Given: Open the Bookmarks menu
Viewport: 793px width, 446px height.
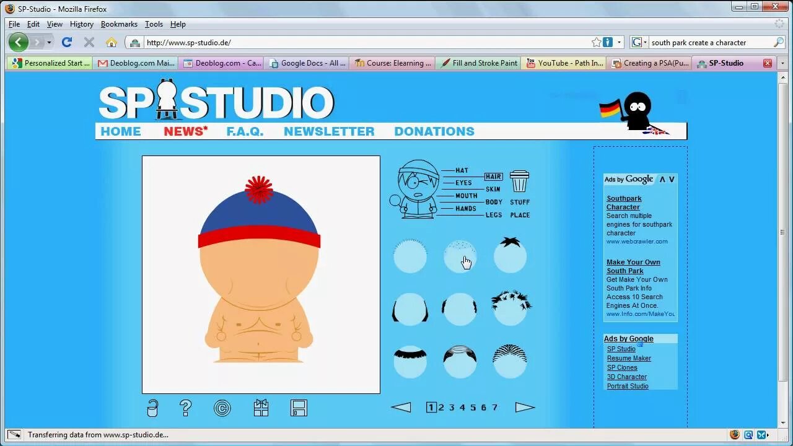Looking at the screenshot, I should click(119, 24).
